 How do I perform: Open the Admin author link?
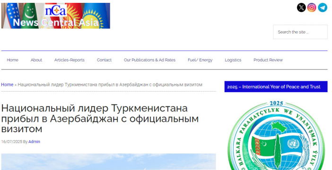(34, 142)
